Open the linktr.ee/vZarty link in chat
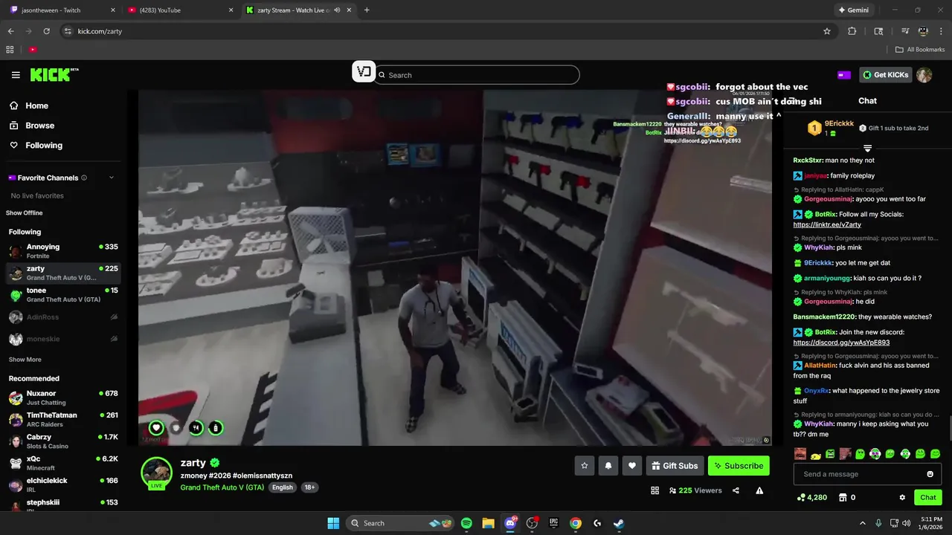 tap(827, 224)
